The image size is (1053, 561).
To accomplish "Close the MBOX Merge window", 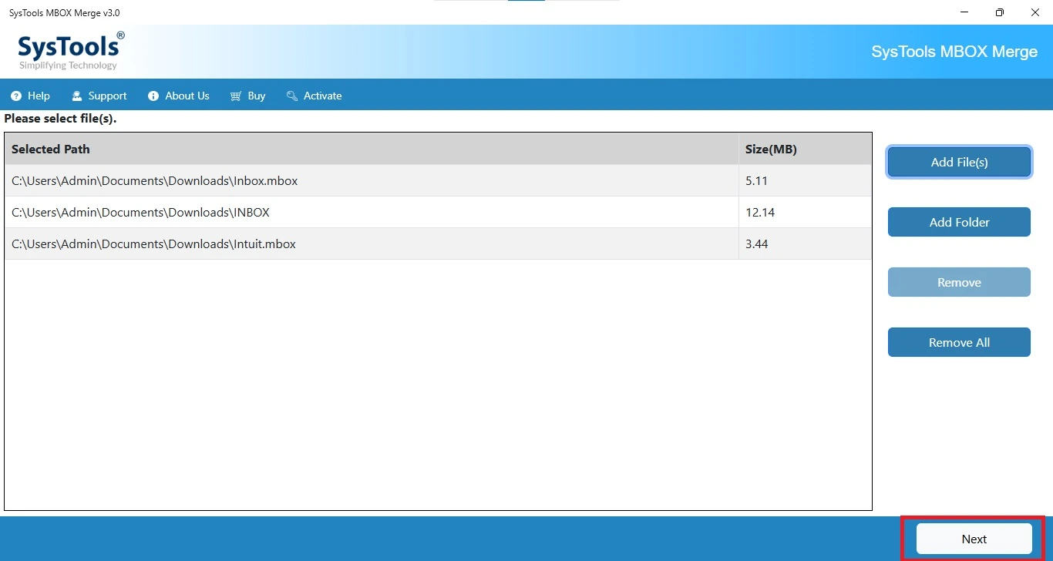I will coord(1035,12).
